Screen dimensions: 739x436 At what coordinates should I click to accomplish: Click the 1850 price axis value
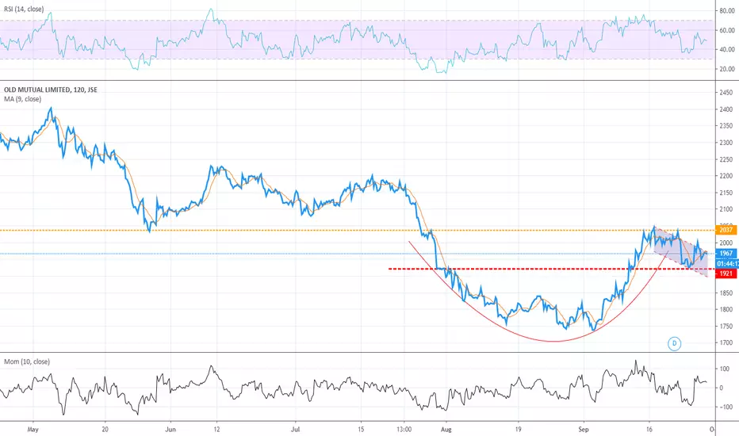pos(726,293)
